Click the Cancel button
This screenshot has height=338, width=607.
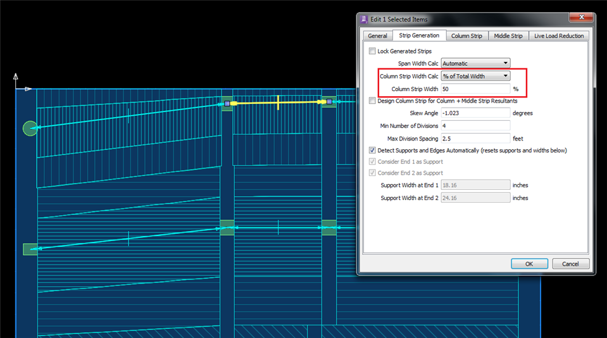coord(570,264)
